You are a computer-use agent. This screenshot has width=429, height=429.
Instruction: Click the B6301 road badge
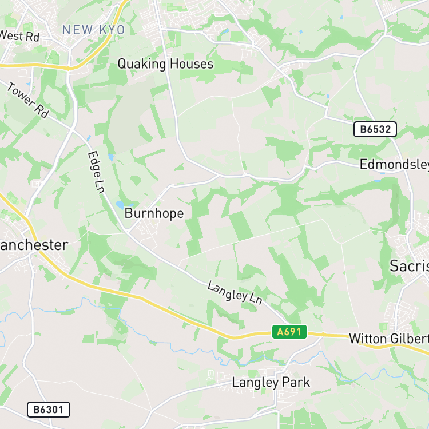[x=49, y=410]
